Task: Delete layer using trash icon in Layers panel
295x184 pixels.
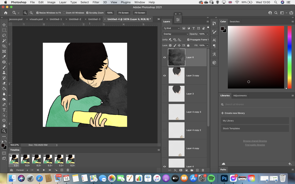Action: [203, 170]
